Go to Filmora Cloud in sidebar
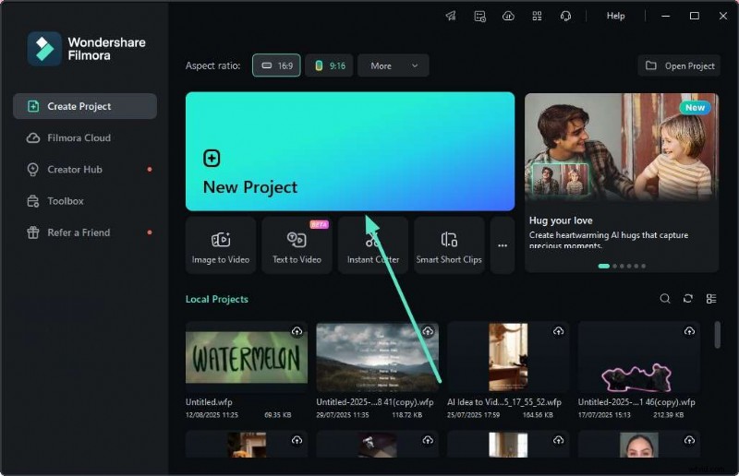 point(79,137)
